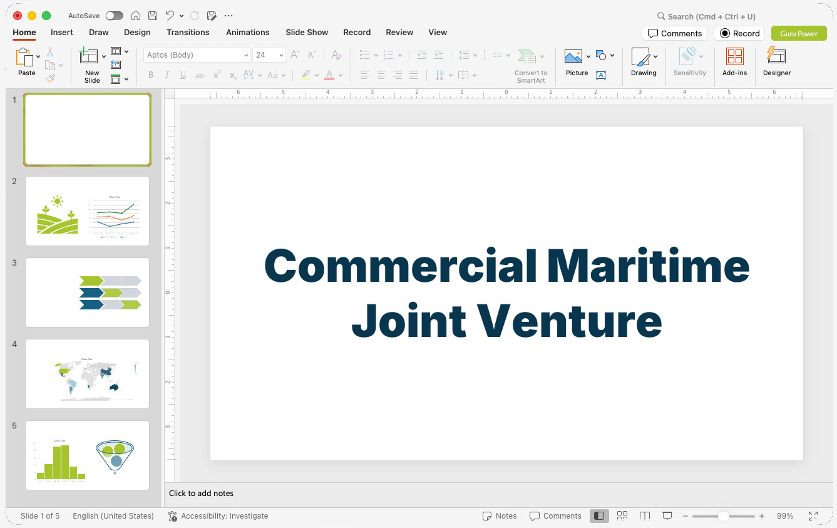Increase list indent level
The width and height of the screenshot is (837, 528).
pyautogui.click(x=438, y=55)
